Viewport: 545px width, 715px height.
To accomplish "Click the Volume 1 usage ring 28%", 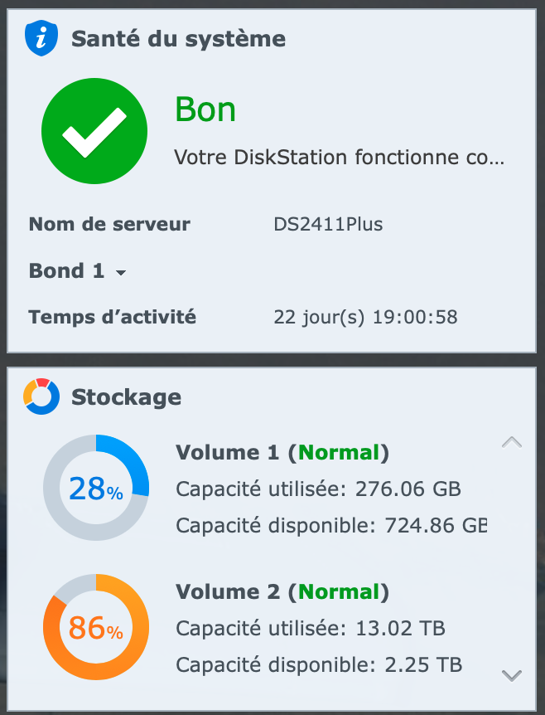I will click(x=96, y=489).
